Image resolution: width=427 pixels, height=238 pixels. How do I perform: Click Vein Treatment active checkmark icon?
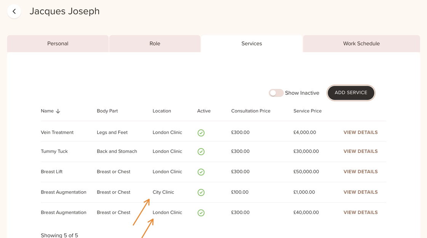coord(201,133)
